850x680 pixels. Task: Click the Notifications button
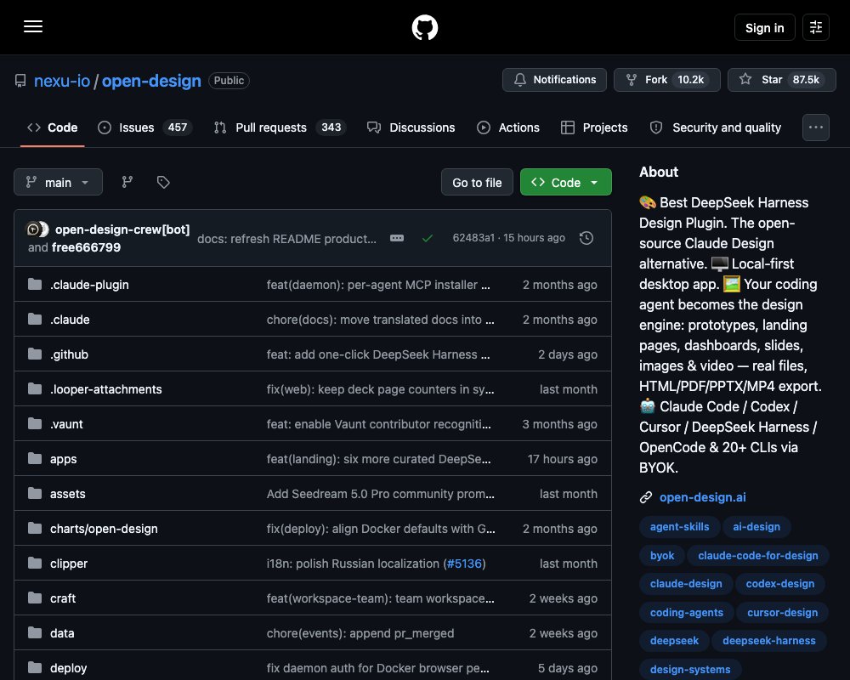tap(554, 80)
